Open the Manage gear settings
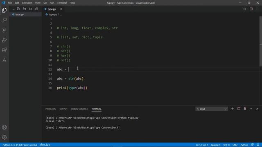Screen dimensions: 262x147 [5, 137]
